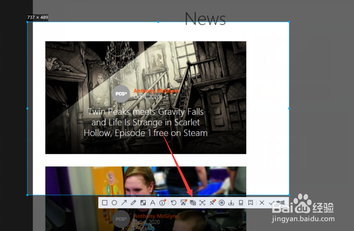Open the second news article thumbnail with woman
The image size is (354, 231).
coord(146,198)
